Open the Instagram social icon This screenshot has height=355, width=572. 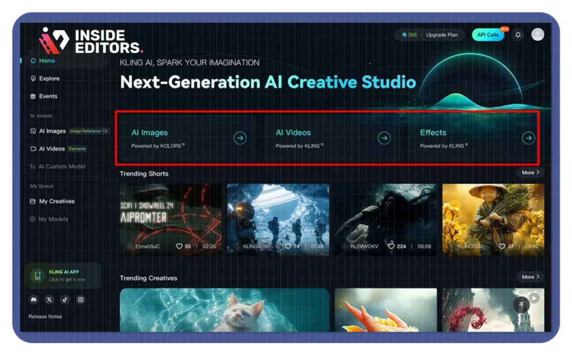pyautogui.click(x=80, y=300)
